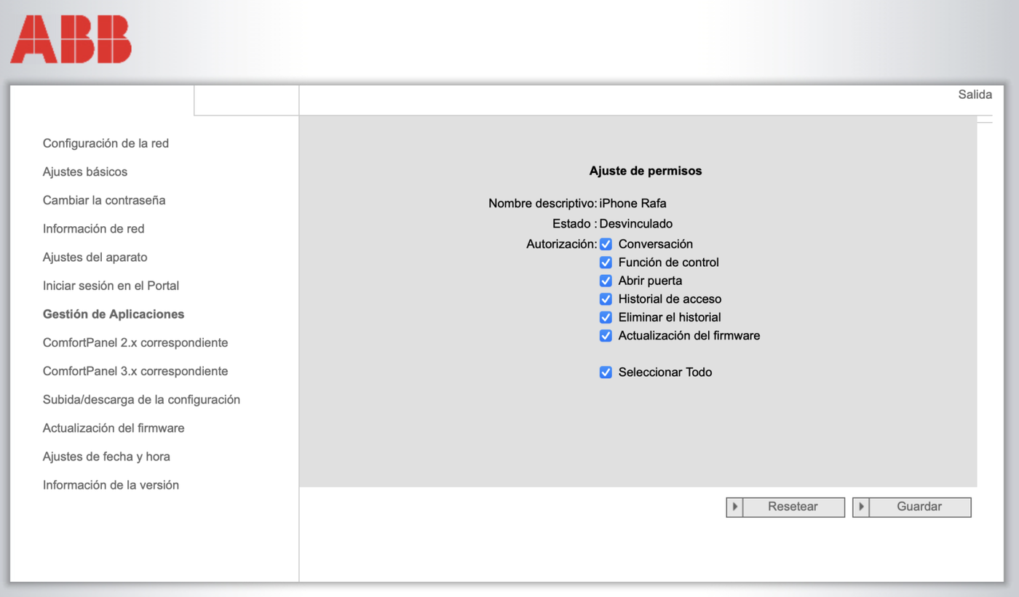Open ComfortPanel 3.x correspondiente
The width and height of the screenshot is (1019, 597).
point(135,371)
